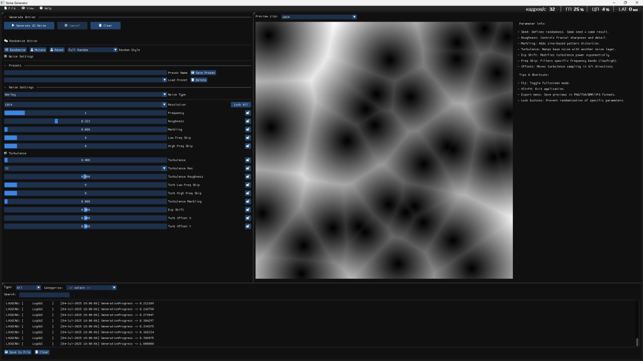Minimize the Noise Generator window
643x361 pixels.
tap(614, 3)
